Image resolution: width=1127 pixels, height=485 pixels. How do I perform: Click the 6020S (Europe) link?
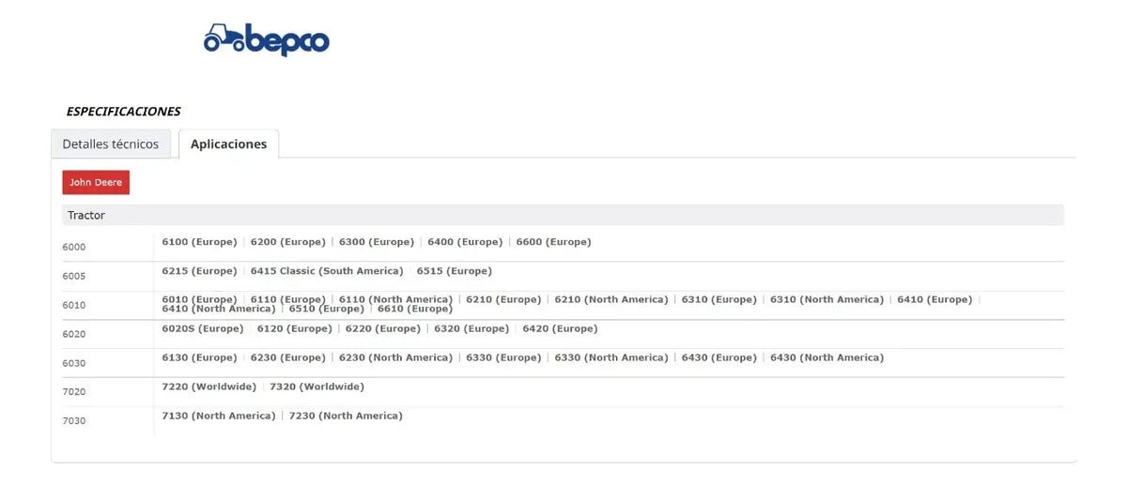pyautogui.click(x=203, y=329)
